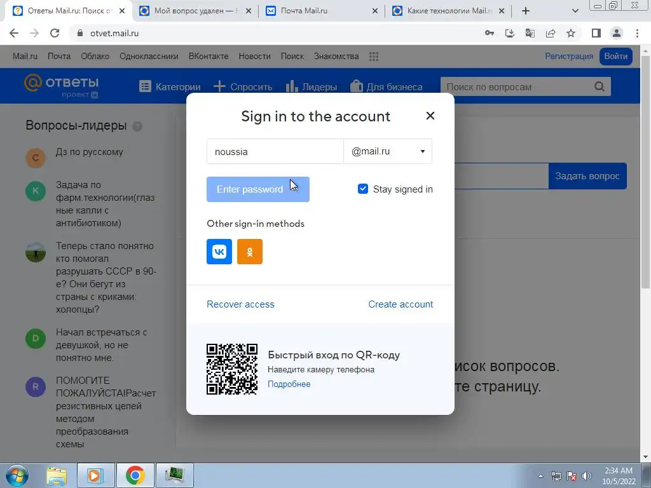Click the install app icon in address bar

(x=510, y=33)
